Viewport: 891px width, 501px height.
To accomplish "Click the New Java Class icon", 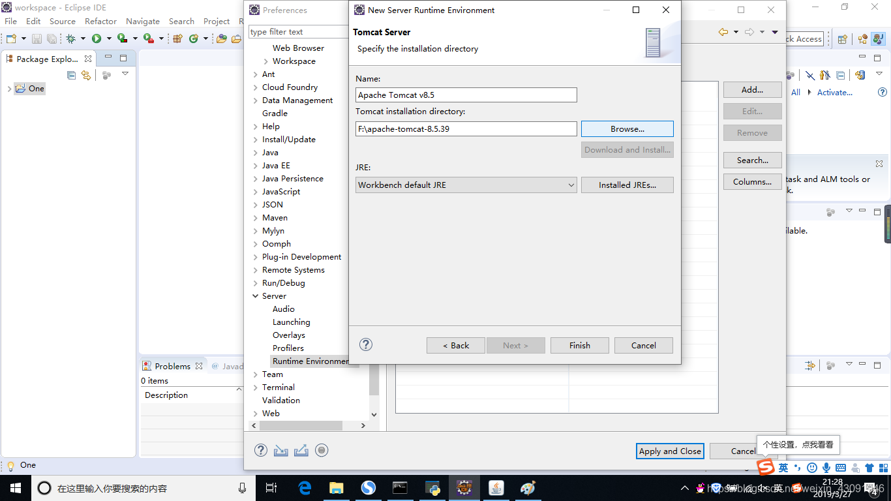I will click(x=194, y=38).
